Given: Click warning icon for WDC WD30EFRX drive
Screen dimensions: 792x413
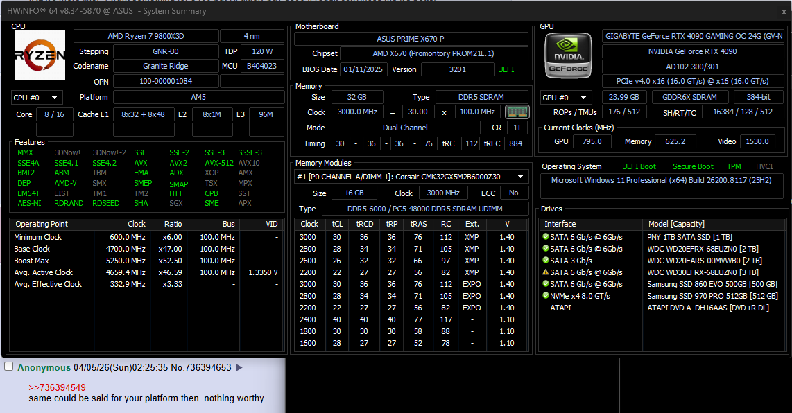Looking at the screenshot, I should point(546,272).
